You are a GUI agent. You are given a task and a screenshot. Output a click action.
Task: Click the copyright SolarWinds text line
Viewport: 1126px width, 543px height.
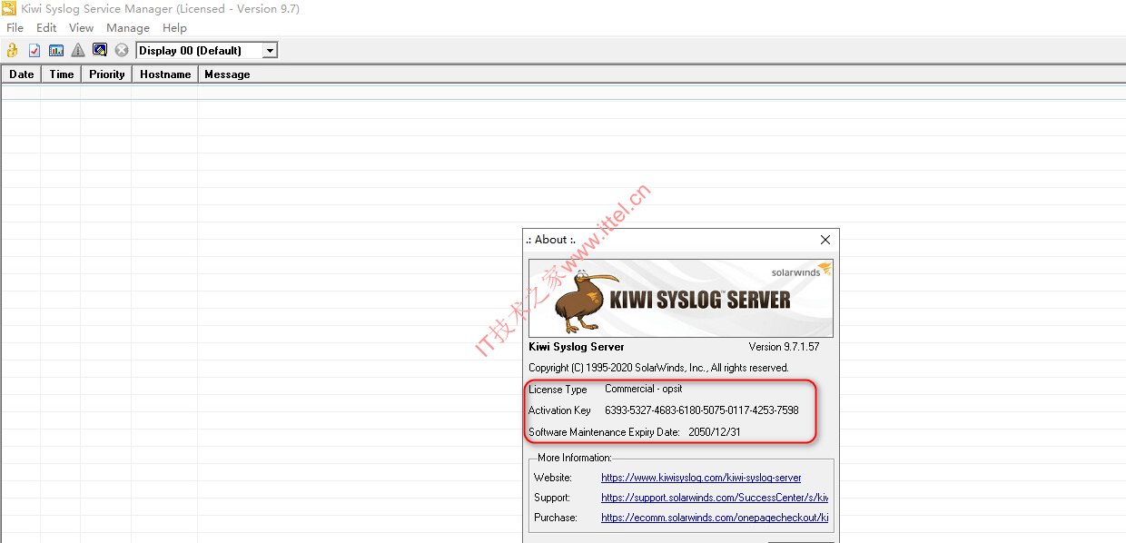(658, 368)
